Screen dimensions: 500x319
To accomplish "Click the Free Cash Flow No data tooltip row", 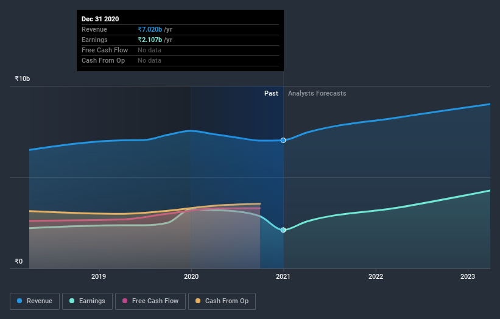I will [180, 50].
